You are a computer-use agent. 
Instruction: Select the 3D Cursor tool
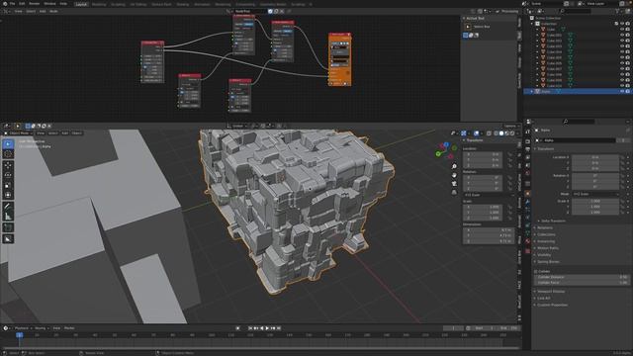click(8, 154)
